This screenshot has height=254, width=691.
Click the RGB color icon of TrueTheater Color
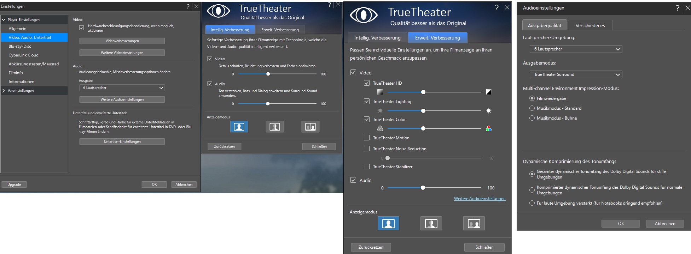pyautogui.click(x=489, y=129)
